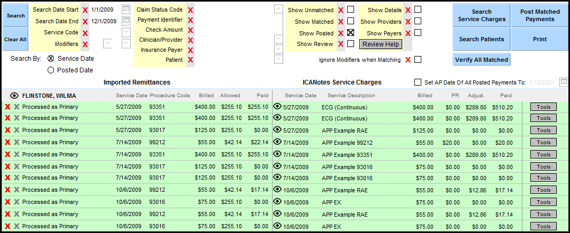
Task: Select the Posted Date radio button
Action: [x=51, y=70]
